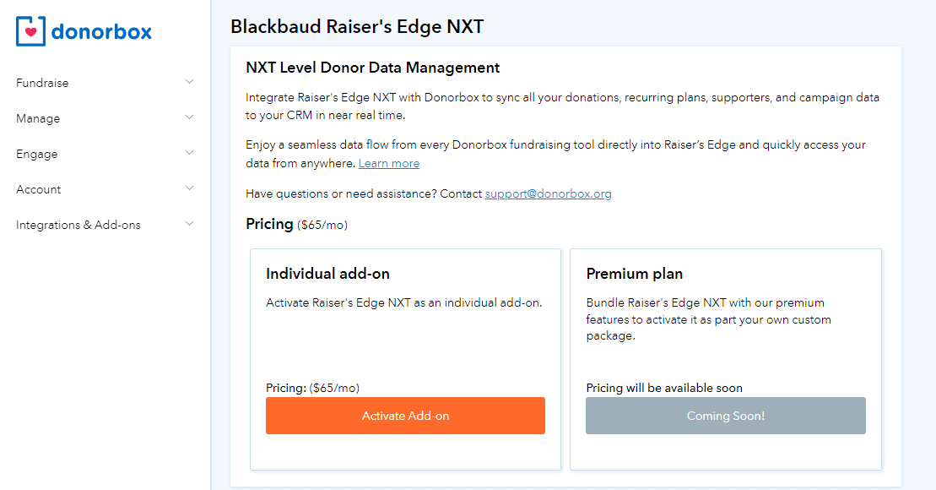Open the Integrations & Add-ons chevron

pyautogui.click(x=189, y=224)
